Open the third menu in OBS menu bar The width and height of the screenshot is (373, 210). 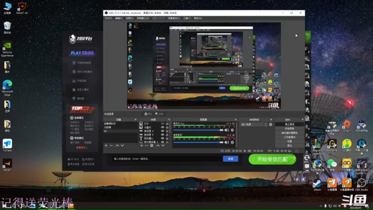[130, 18]
